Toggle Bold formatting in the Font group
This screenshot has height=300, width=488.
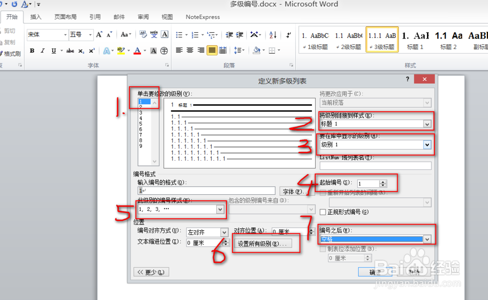tap(32, 51)
